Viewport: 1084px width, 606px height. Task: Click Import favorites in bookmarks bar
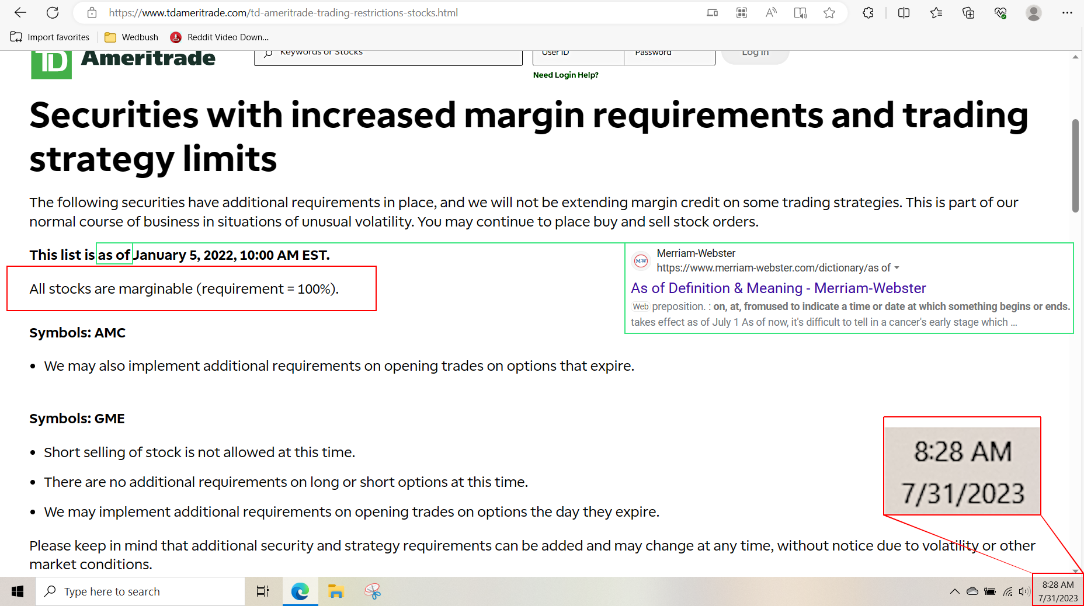(50, 37)
